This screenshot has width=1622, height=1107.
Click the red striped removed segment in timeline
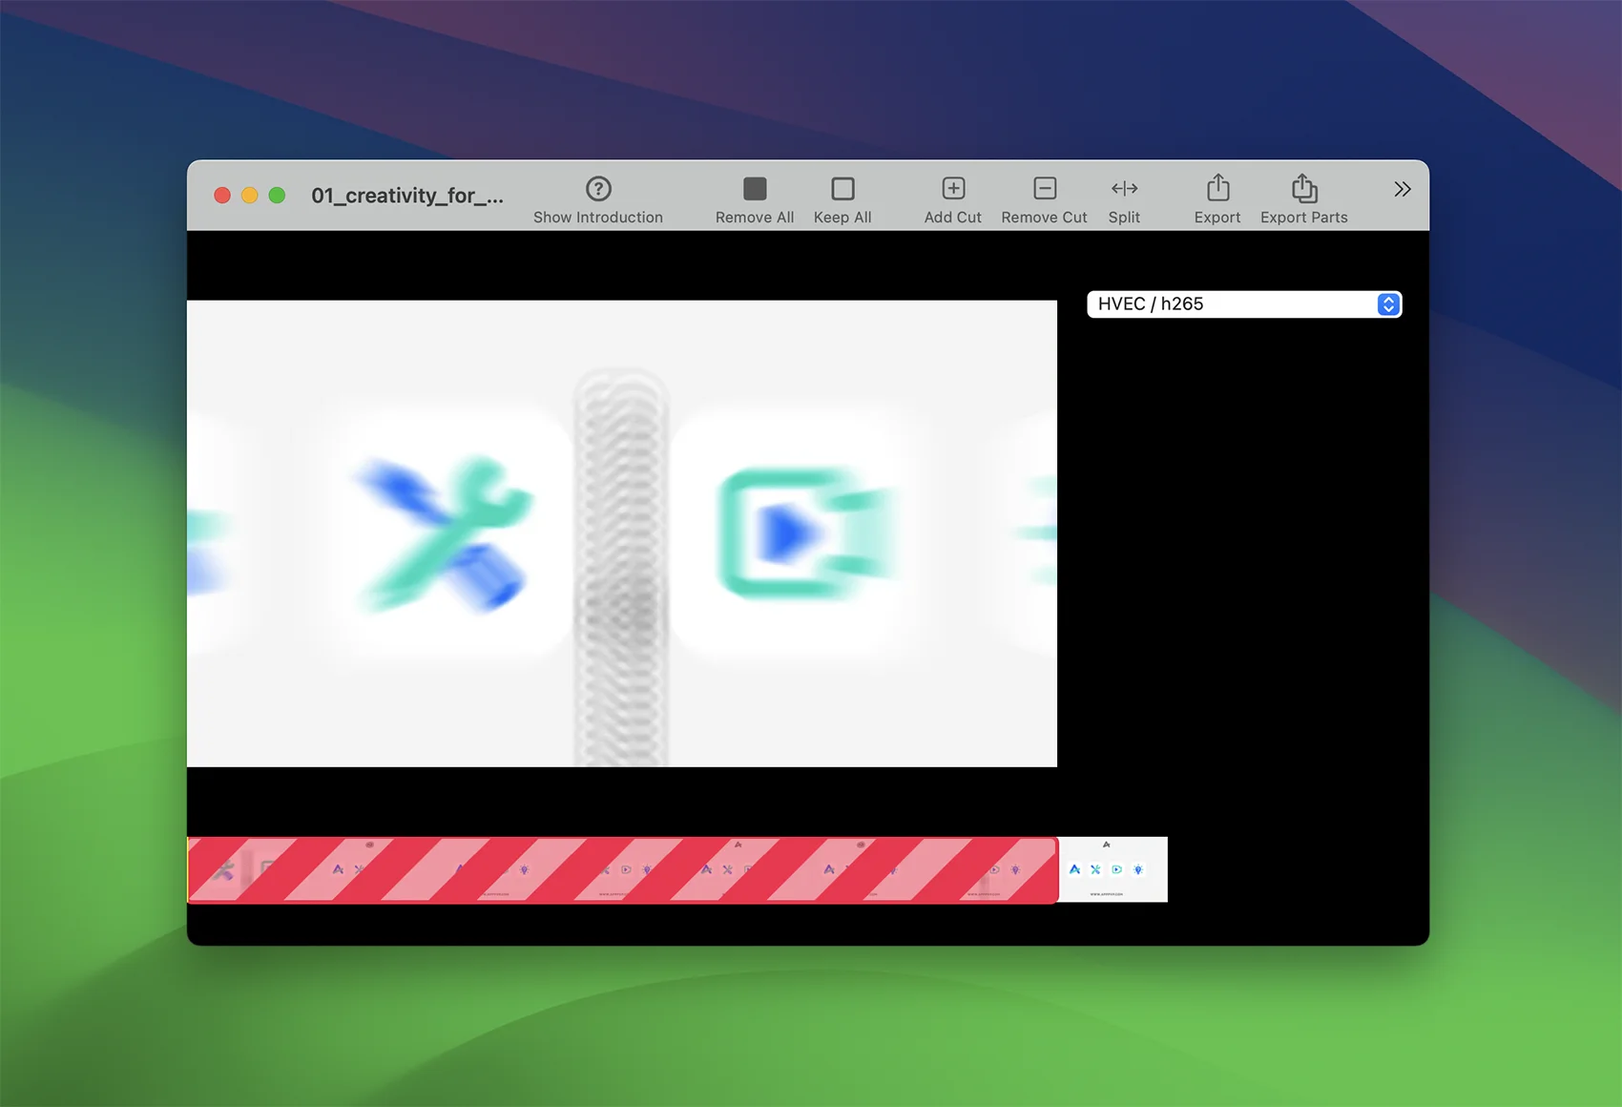[x=623, y=869]
